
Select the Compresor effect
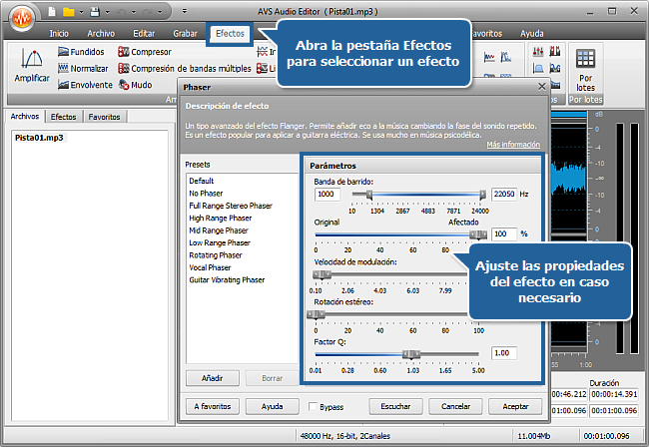coord(145,52)
